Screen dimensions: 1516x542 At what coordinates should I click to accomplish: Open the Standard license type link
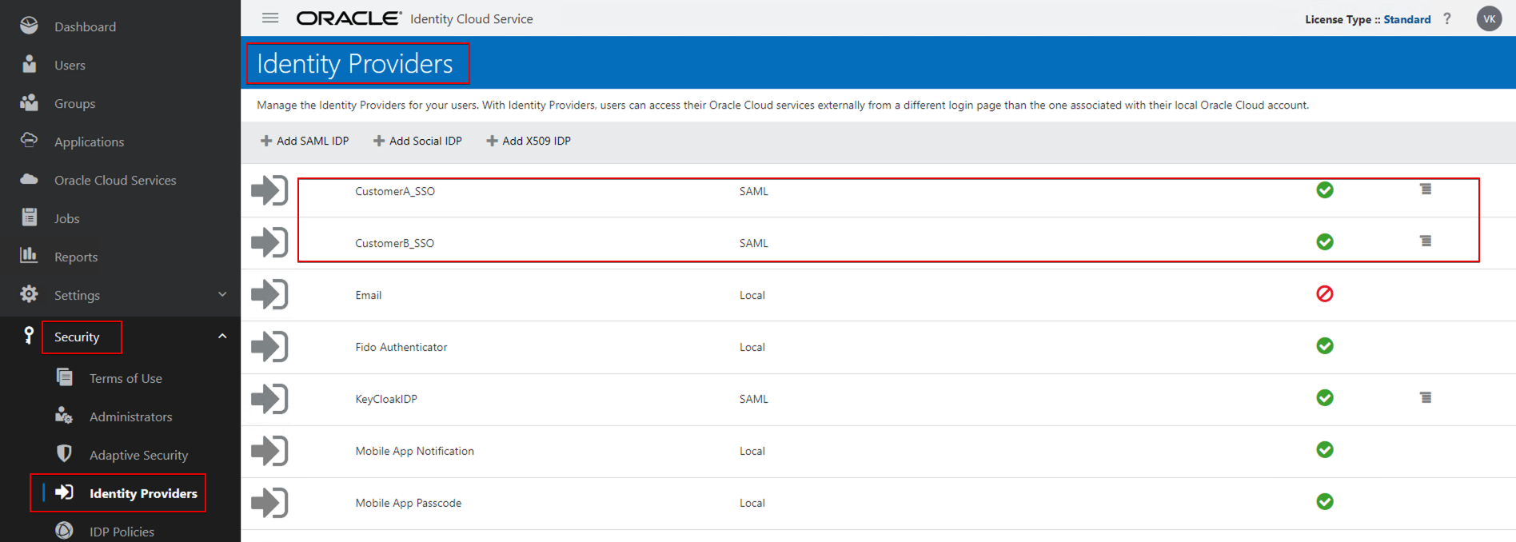(x=1406, y=19)
